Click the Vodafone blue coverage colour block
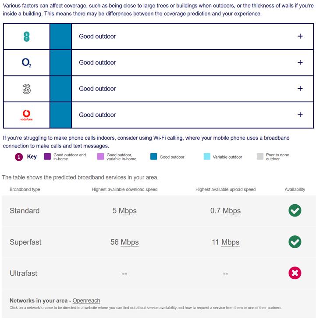The width and height of the screenshot is (316, 321). 60,115
